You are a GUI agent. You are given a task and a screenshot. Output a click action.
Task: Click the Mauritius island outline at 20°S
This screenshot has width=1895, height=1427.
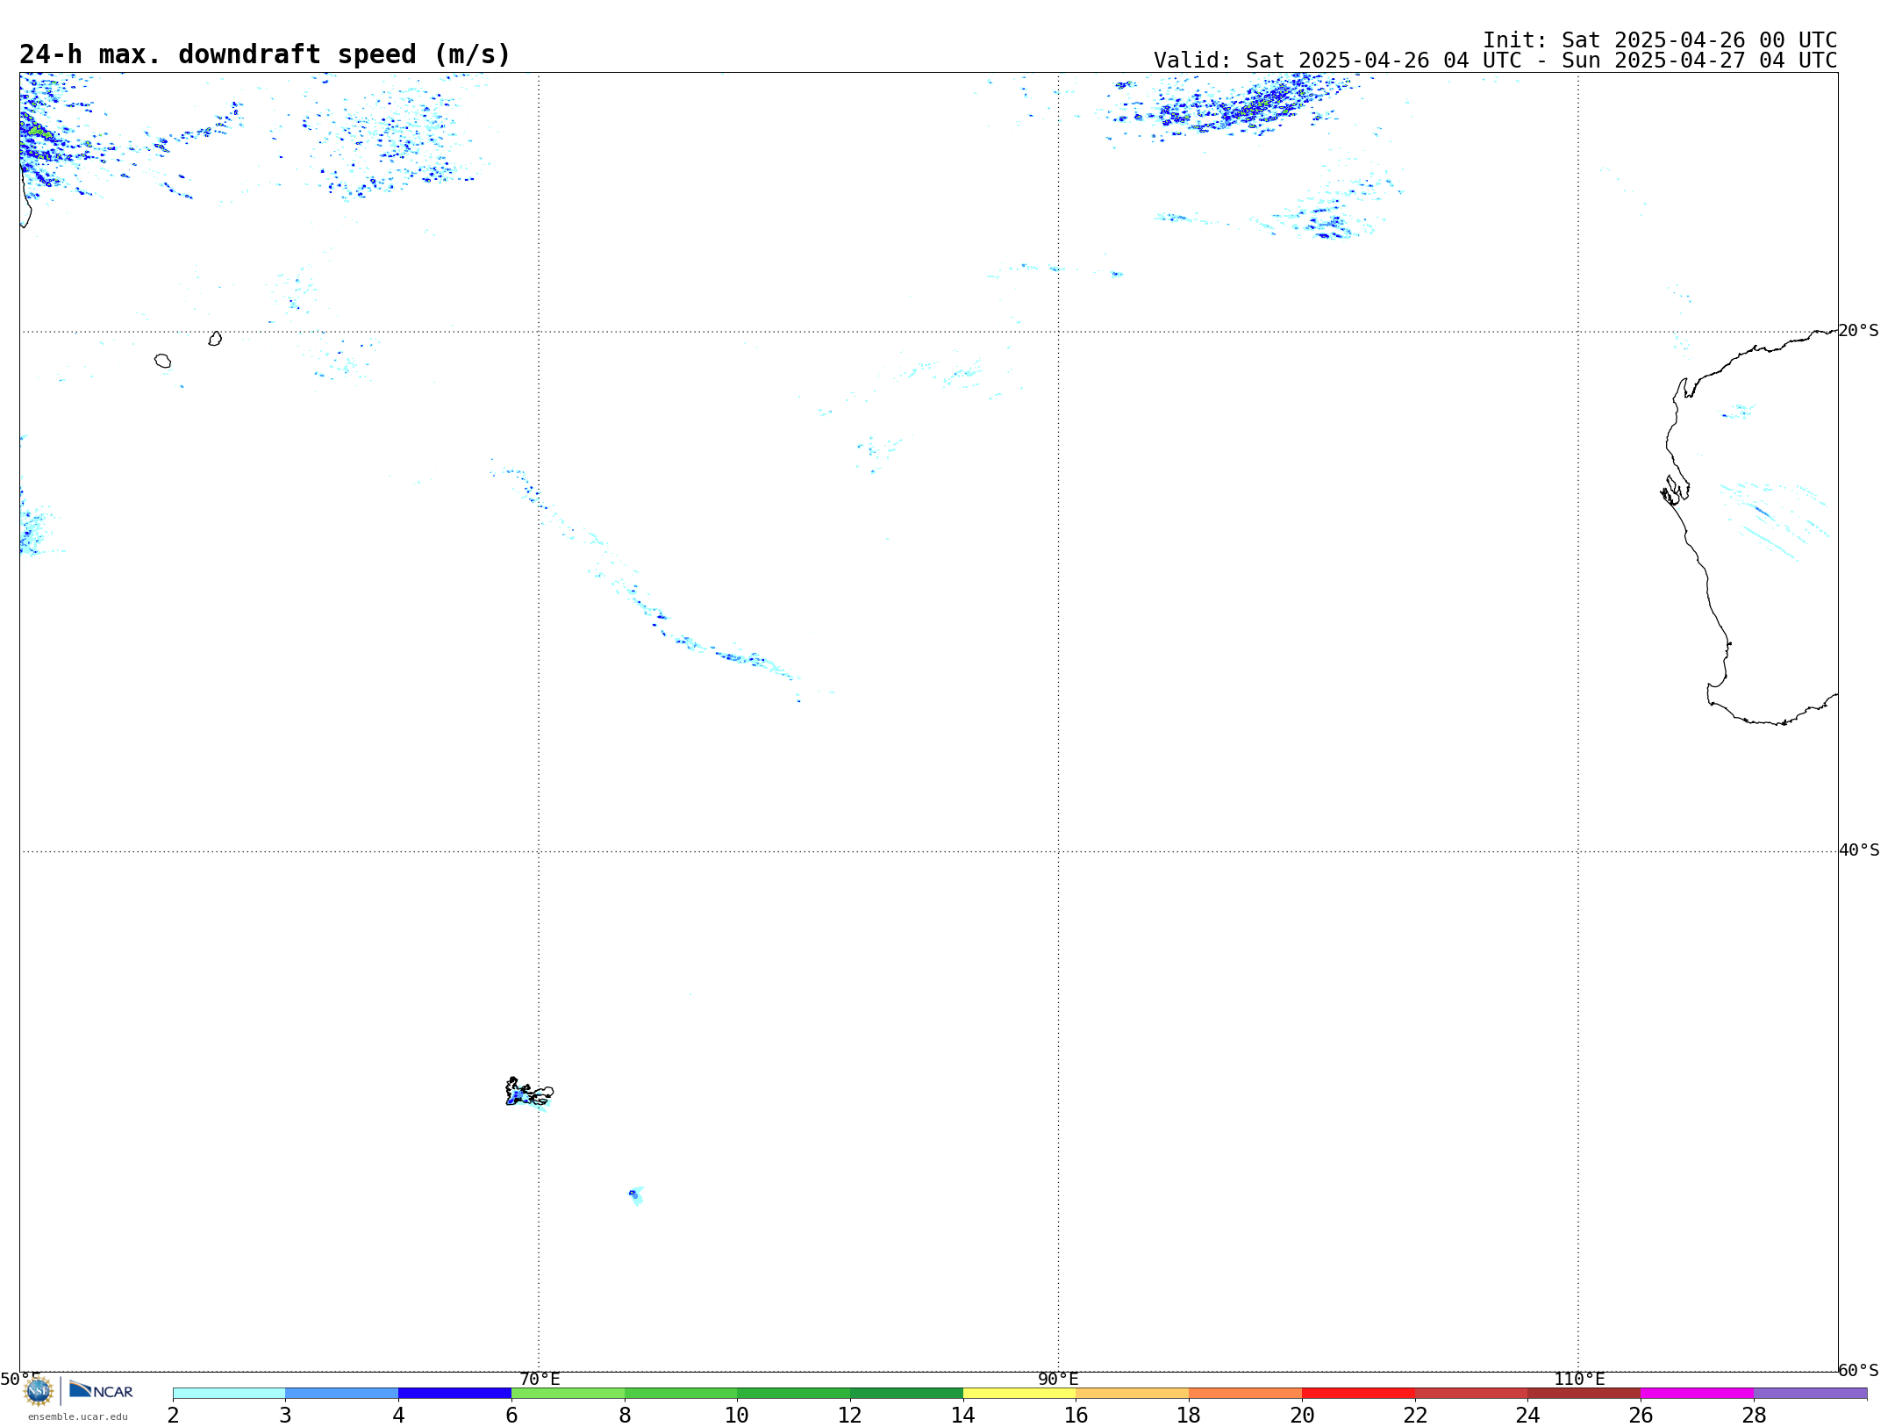pyautogui.click(x=215, y=339)
